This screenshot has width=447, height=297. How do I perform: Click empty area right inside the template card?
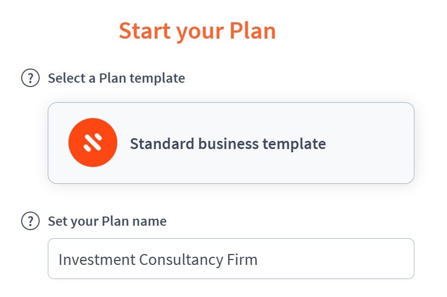[x=370, y=143]
